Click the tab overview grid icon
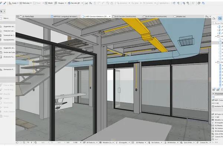The height and width of the screenshot is (146, 223). pos(17,16)
